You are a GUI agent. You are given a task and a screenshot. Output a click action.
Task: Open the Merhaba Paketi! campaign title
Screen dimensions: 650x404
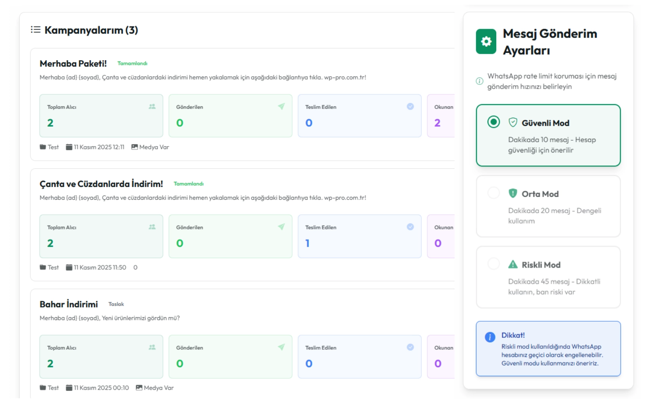click(73, 64)
